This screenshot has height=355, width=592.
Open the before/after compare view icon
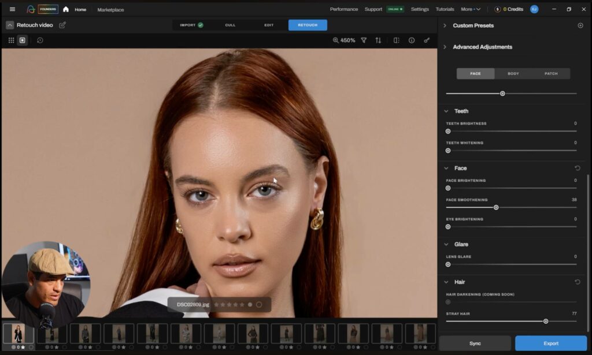(x=397, y=41)
